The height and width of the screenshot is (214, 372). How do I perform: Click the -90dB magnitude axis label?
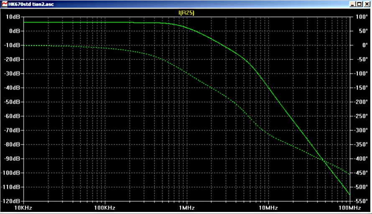click(x=12, y=159)
